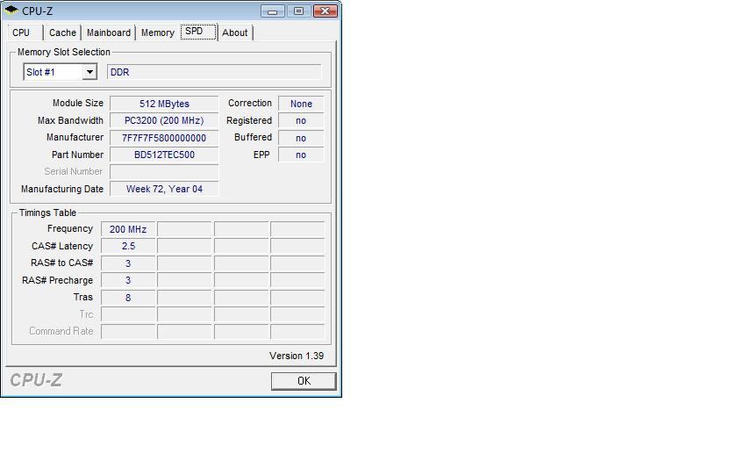
Task: Click the empty Command Rate first cell
Action: [128, 331]
